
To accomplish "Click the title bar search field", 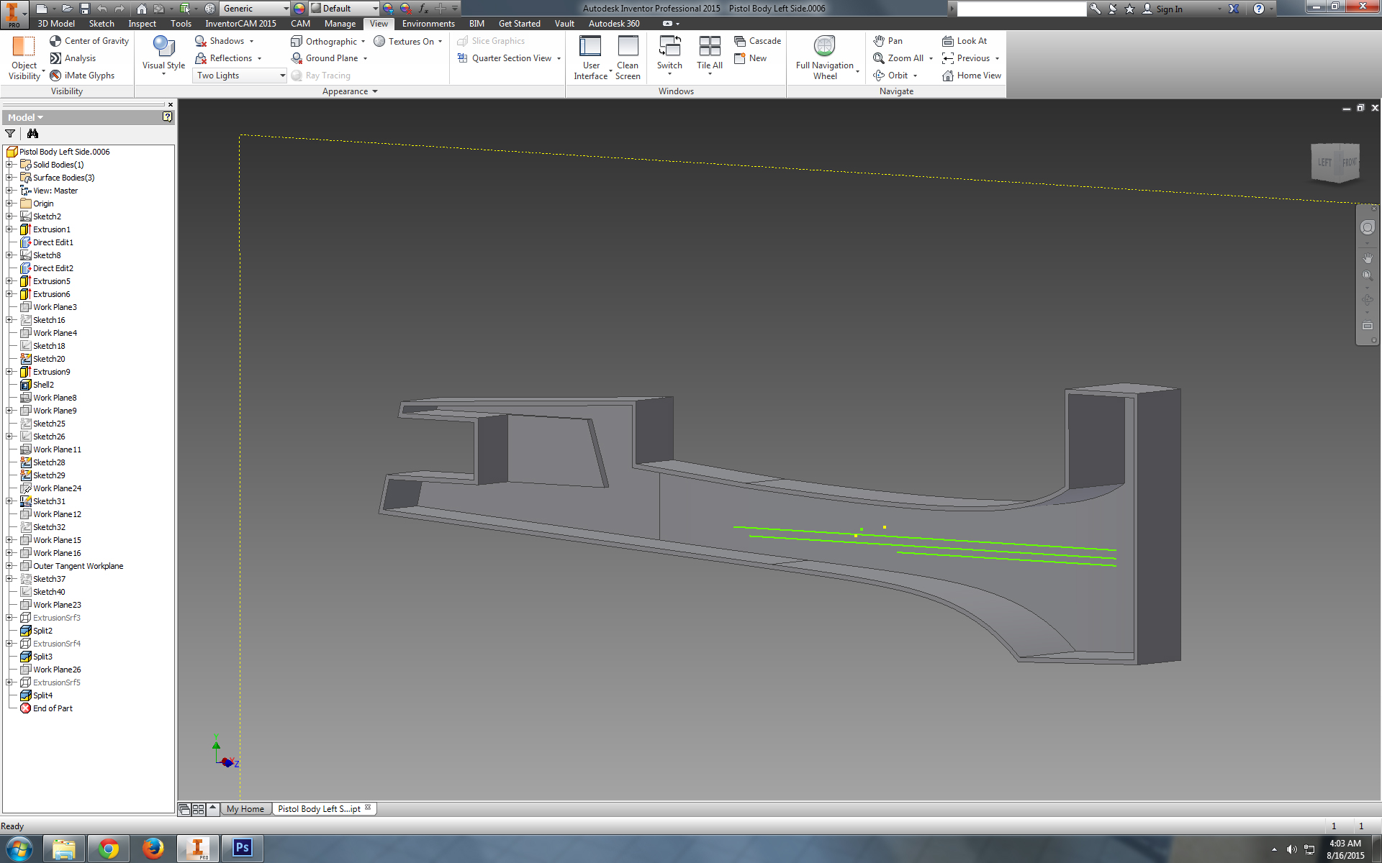I will pyautogui.click(x=1021, y=9).
